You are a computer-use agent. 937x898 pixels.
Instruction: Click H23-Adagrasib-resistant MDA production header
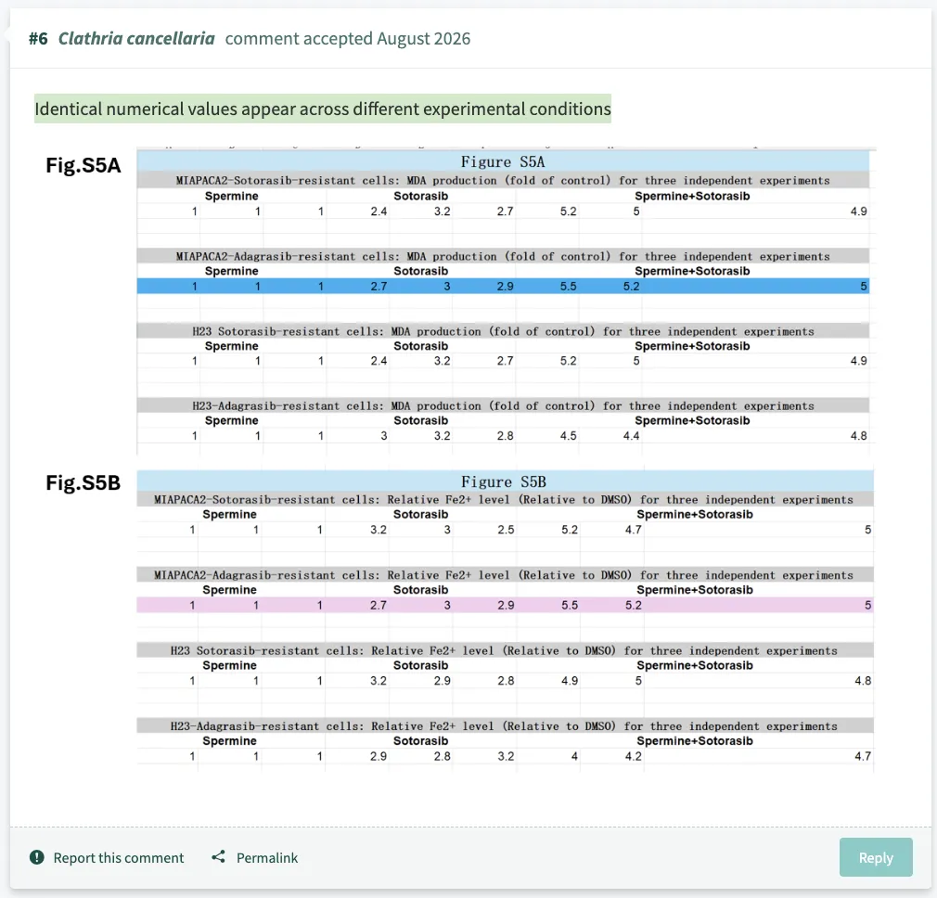click(503, 406)
